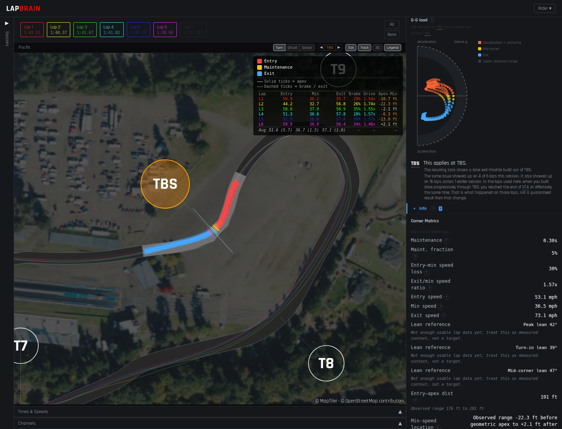
Task: Toggle Track overlay display
Action: (x=365, y=48)
